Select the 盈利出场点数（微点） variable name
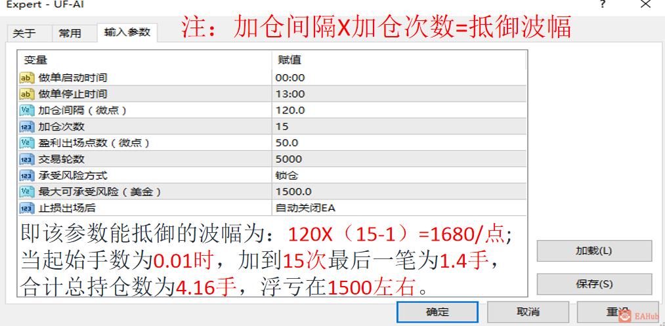 94,143
